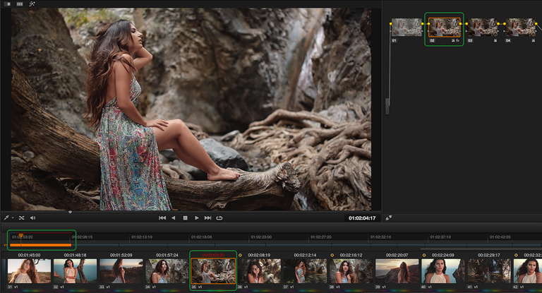Screen dimensions: 542x293
Task: Jump to the last frame
Action: point(207,218)
